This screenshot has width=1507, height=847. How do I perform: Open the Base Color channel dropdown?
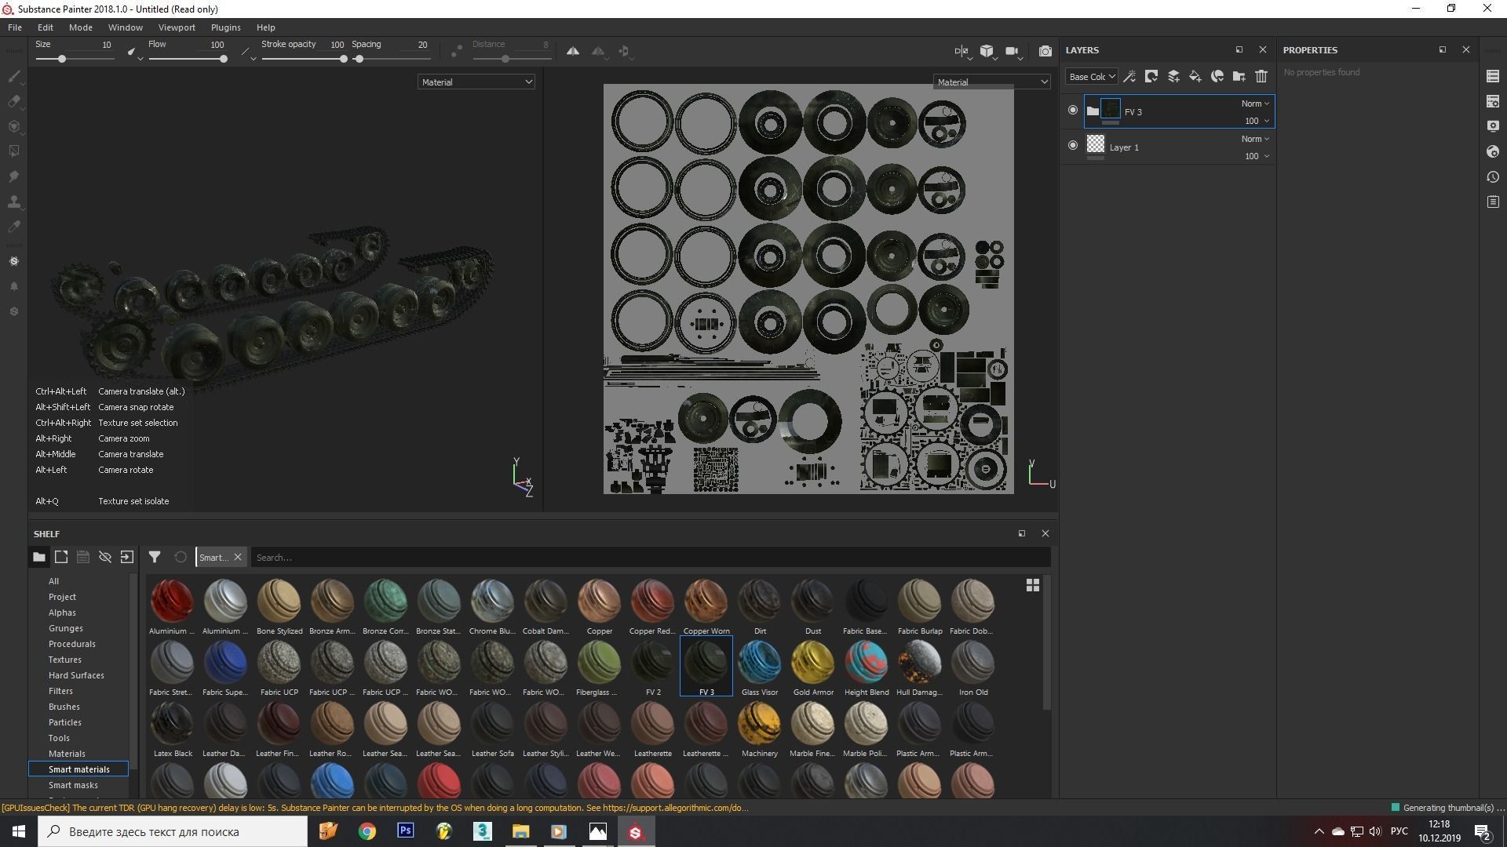(1091, 76)
